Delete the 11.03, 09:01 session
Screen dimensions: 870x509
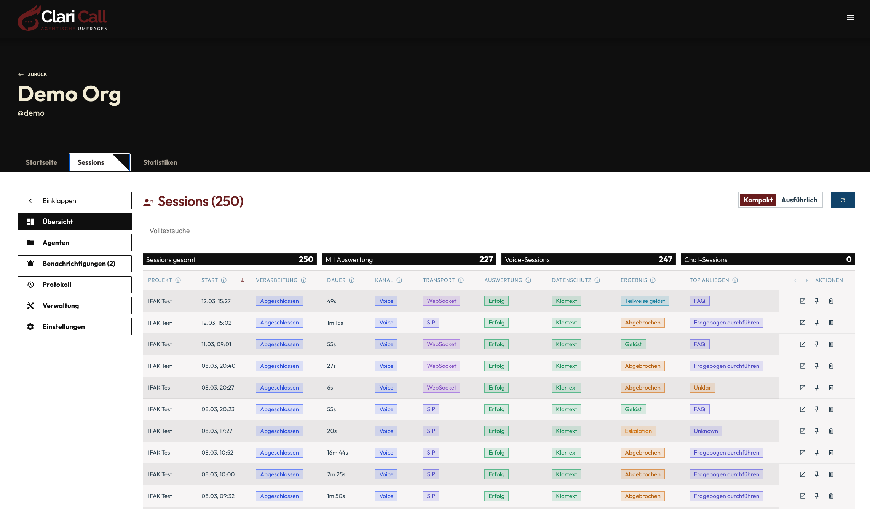831,344
